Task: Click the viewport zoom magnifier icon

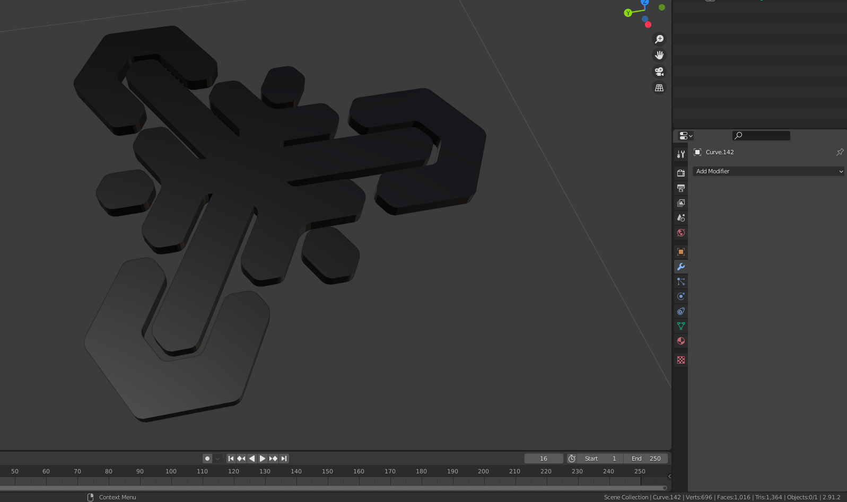Action: click(659, 39)
